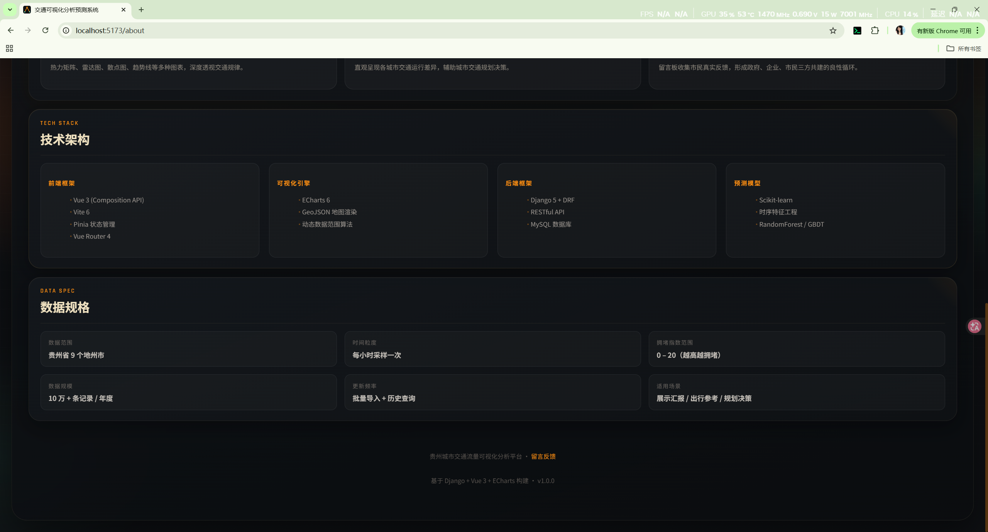Close the 交通可视化分析预测系统 tab

[123, 10]
